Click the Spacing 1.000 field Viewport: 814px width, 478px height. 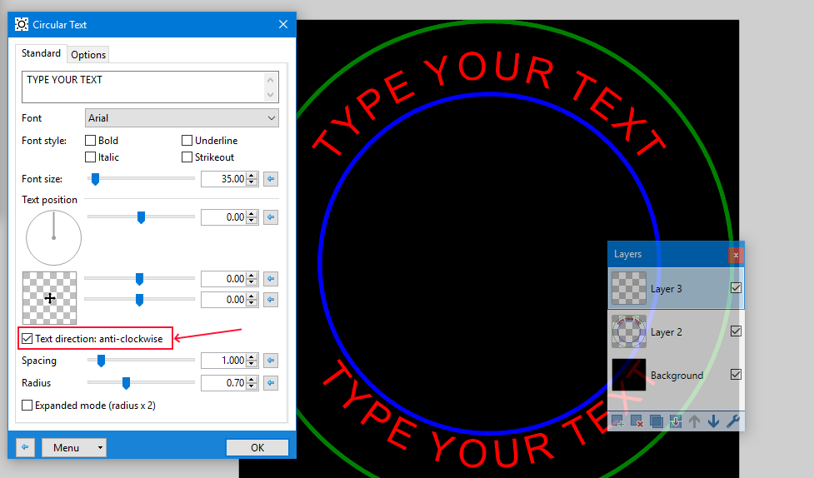223,361
